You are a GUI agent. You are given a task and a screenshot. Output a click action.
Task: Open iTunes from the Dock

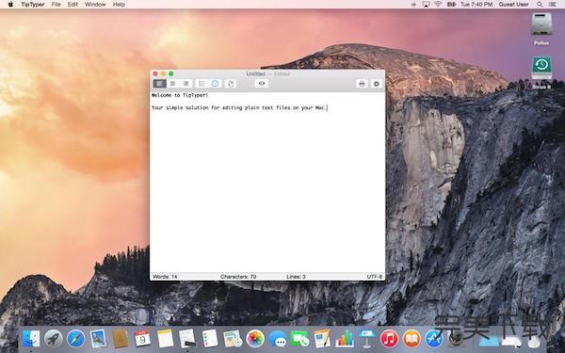point(389,339)
